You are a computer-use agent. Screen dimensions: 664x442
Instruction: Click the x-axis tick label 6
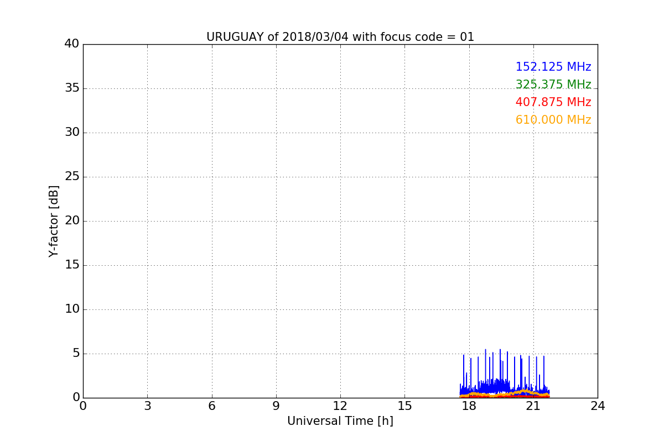tap(211, 406)
